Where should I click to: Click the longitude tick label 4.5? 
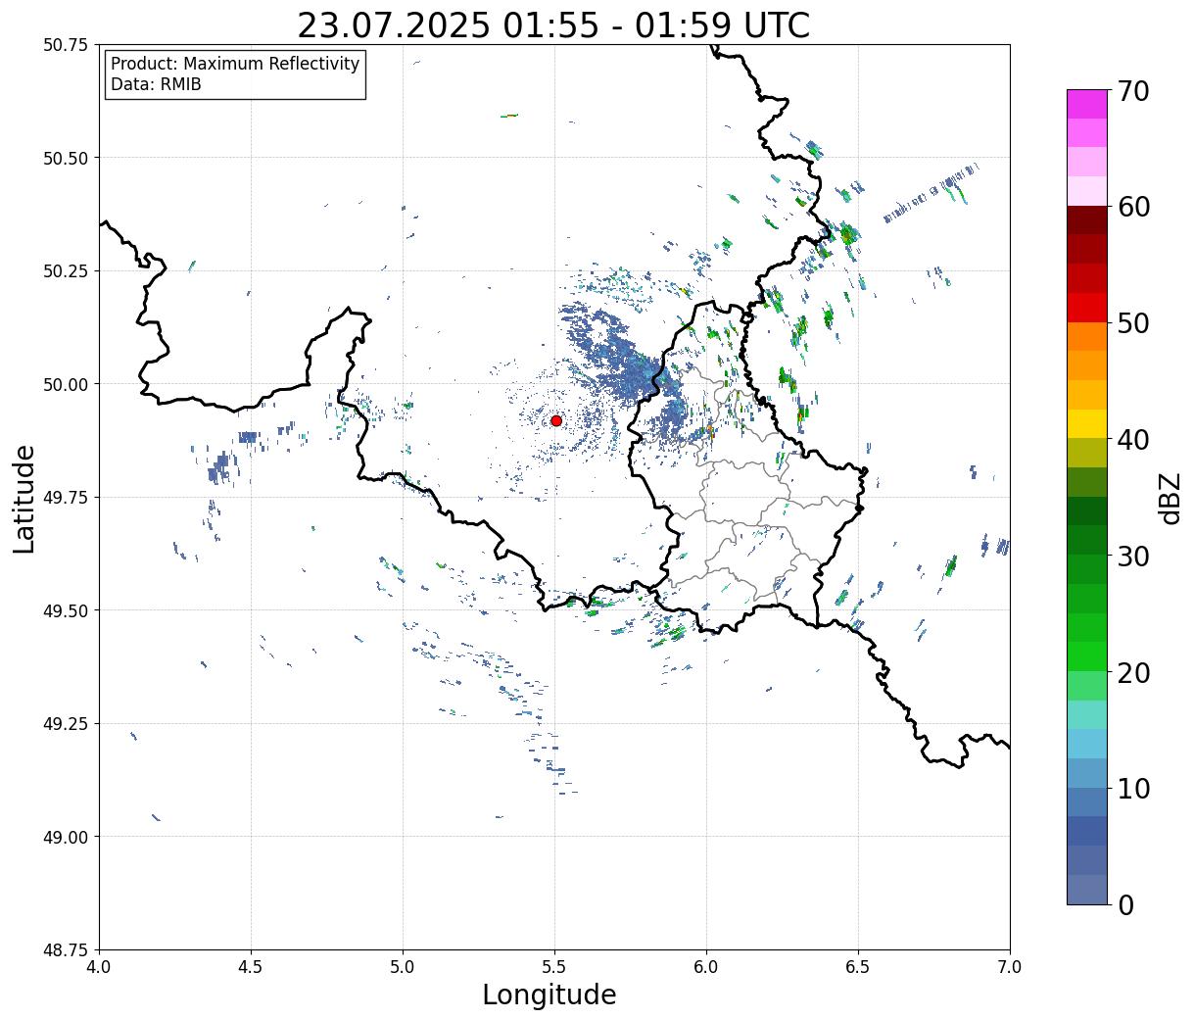point(251,967)
